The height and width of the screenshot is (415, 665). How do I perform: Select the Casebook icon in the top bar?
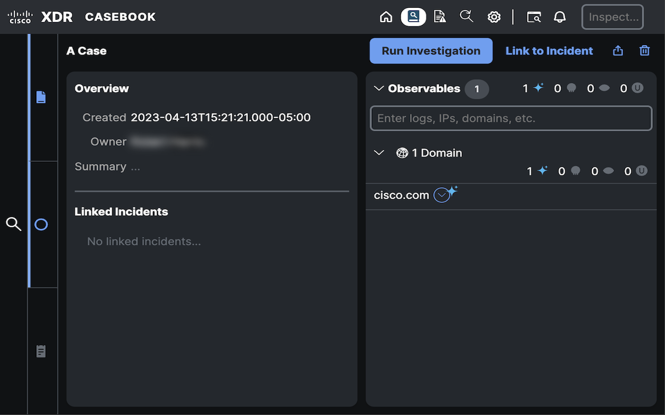(x=414, y=17)
